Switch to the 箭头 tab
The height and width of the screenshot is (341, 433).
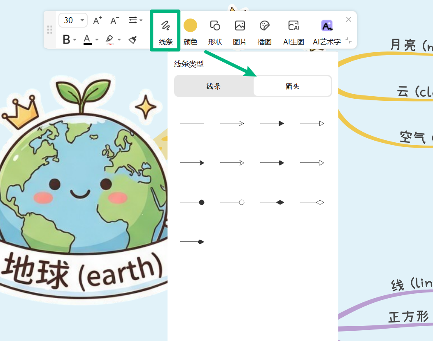pos(293,86)
